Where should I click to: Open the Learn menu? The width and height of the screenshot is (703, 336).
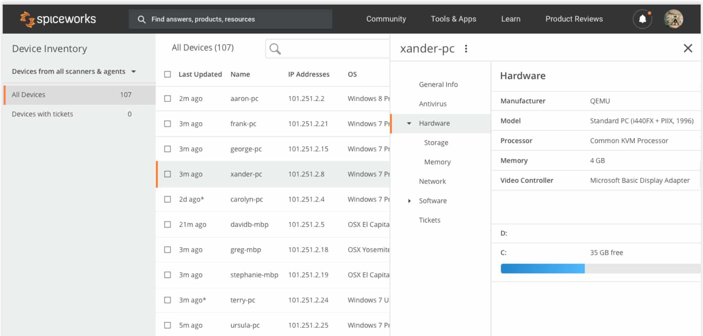[x=511, y=19]
